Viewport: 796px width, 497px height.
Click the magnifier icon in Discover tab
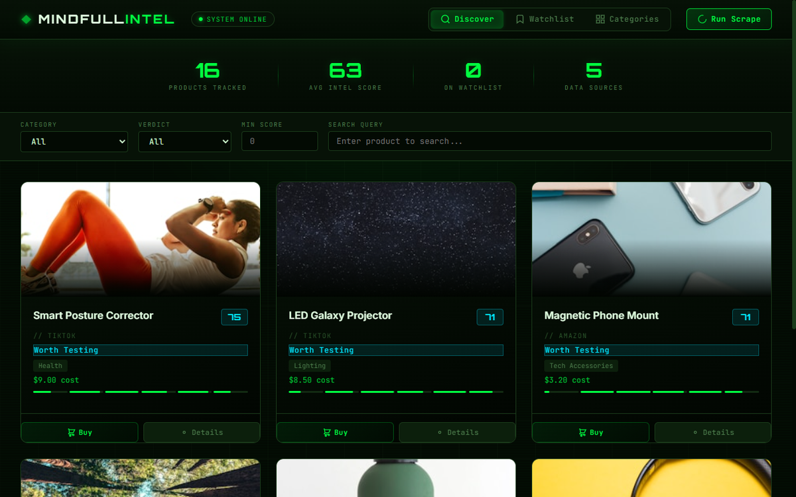coord(446,19)
